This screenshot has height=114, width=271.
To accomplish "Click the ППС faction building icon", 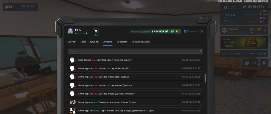I will point(71,31).
